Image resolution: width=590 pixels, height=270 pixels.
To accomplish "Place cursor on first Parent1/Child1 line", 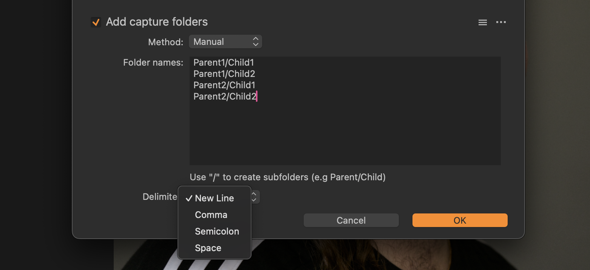I will click(x=224, y=63).
